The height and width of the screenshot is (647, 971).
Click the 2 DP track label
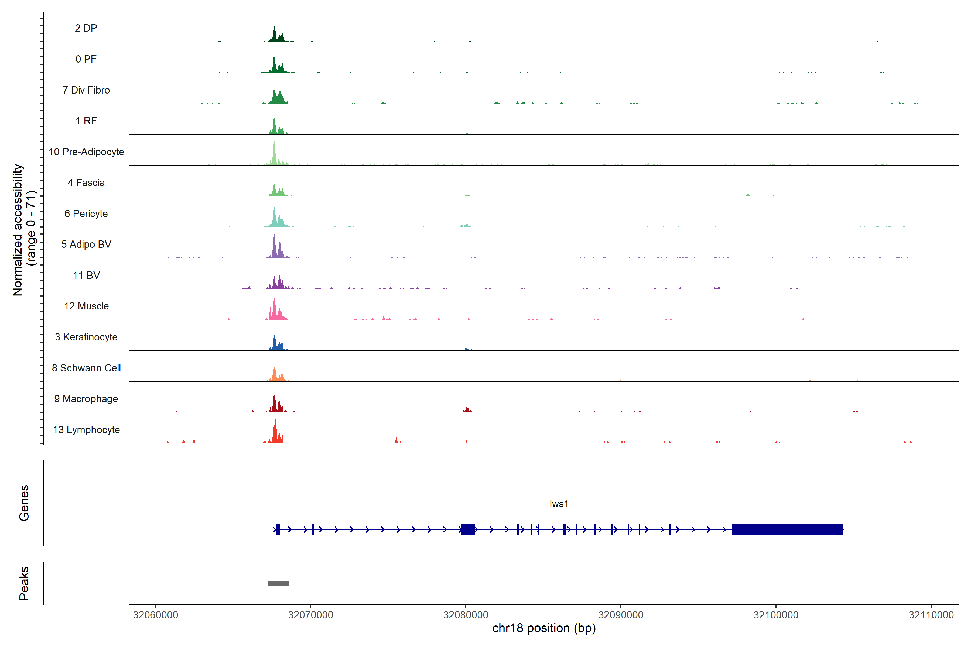(86, 28)
